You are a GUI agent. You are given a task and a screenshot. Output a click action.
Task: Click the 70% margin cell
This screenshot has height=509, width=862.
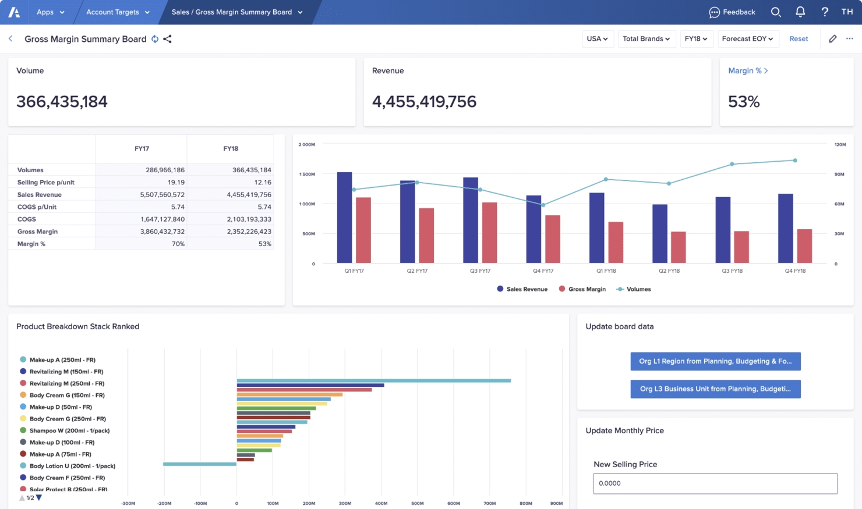(x=142, y=244)
